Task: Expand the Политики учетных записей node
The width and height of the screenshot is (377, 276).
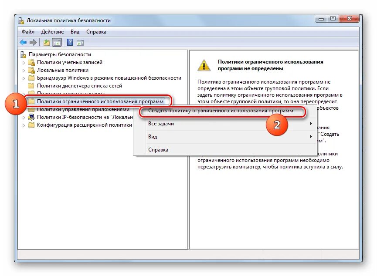Action: click(x=24, y=63)
